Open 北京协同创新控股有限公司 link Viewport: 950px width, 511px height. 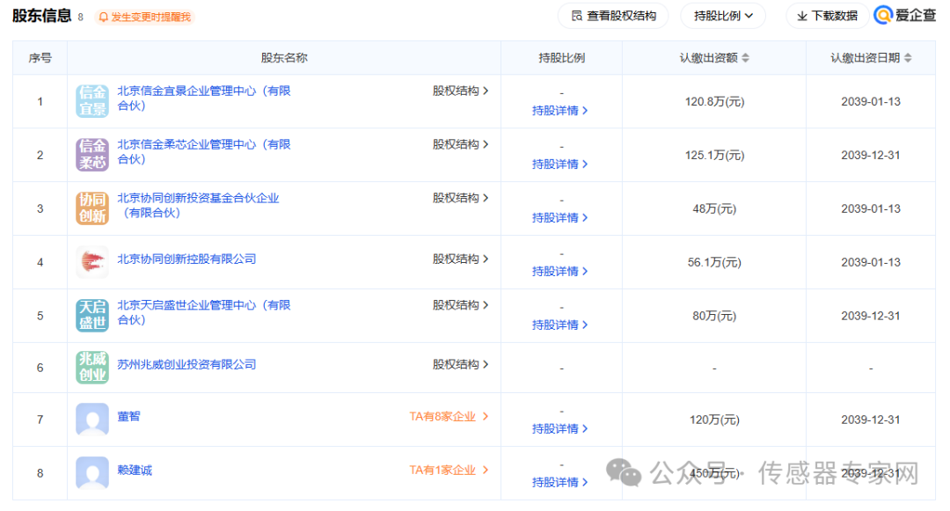click(186, 259)
